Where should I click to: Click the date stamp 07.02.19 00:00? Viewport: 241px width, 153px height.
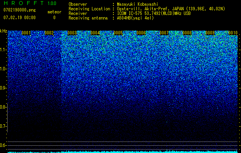[20, 17]
